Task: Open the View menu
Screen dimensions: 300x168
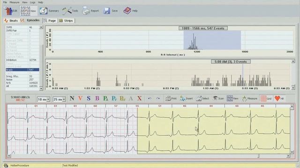Action: pos(24,2)
